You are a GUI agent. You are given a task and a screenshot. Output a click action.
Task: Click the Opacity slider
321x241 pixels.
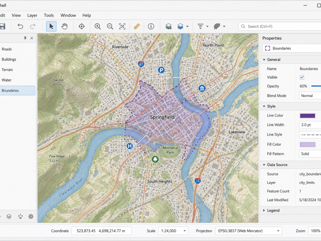[316, 86]
